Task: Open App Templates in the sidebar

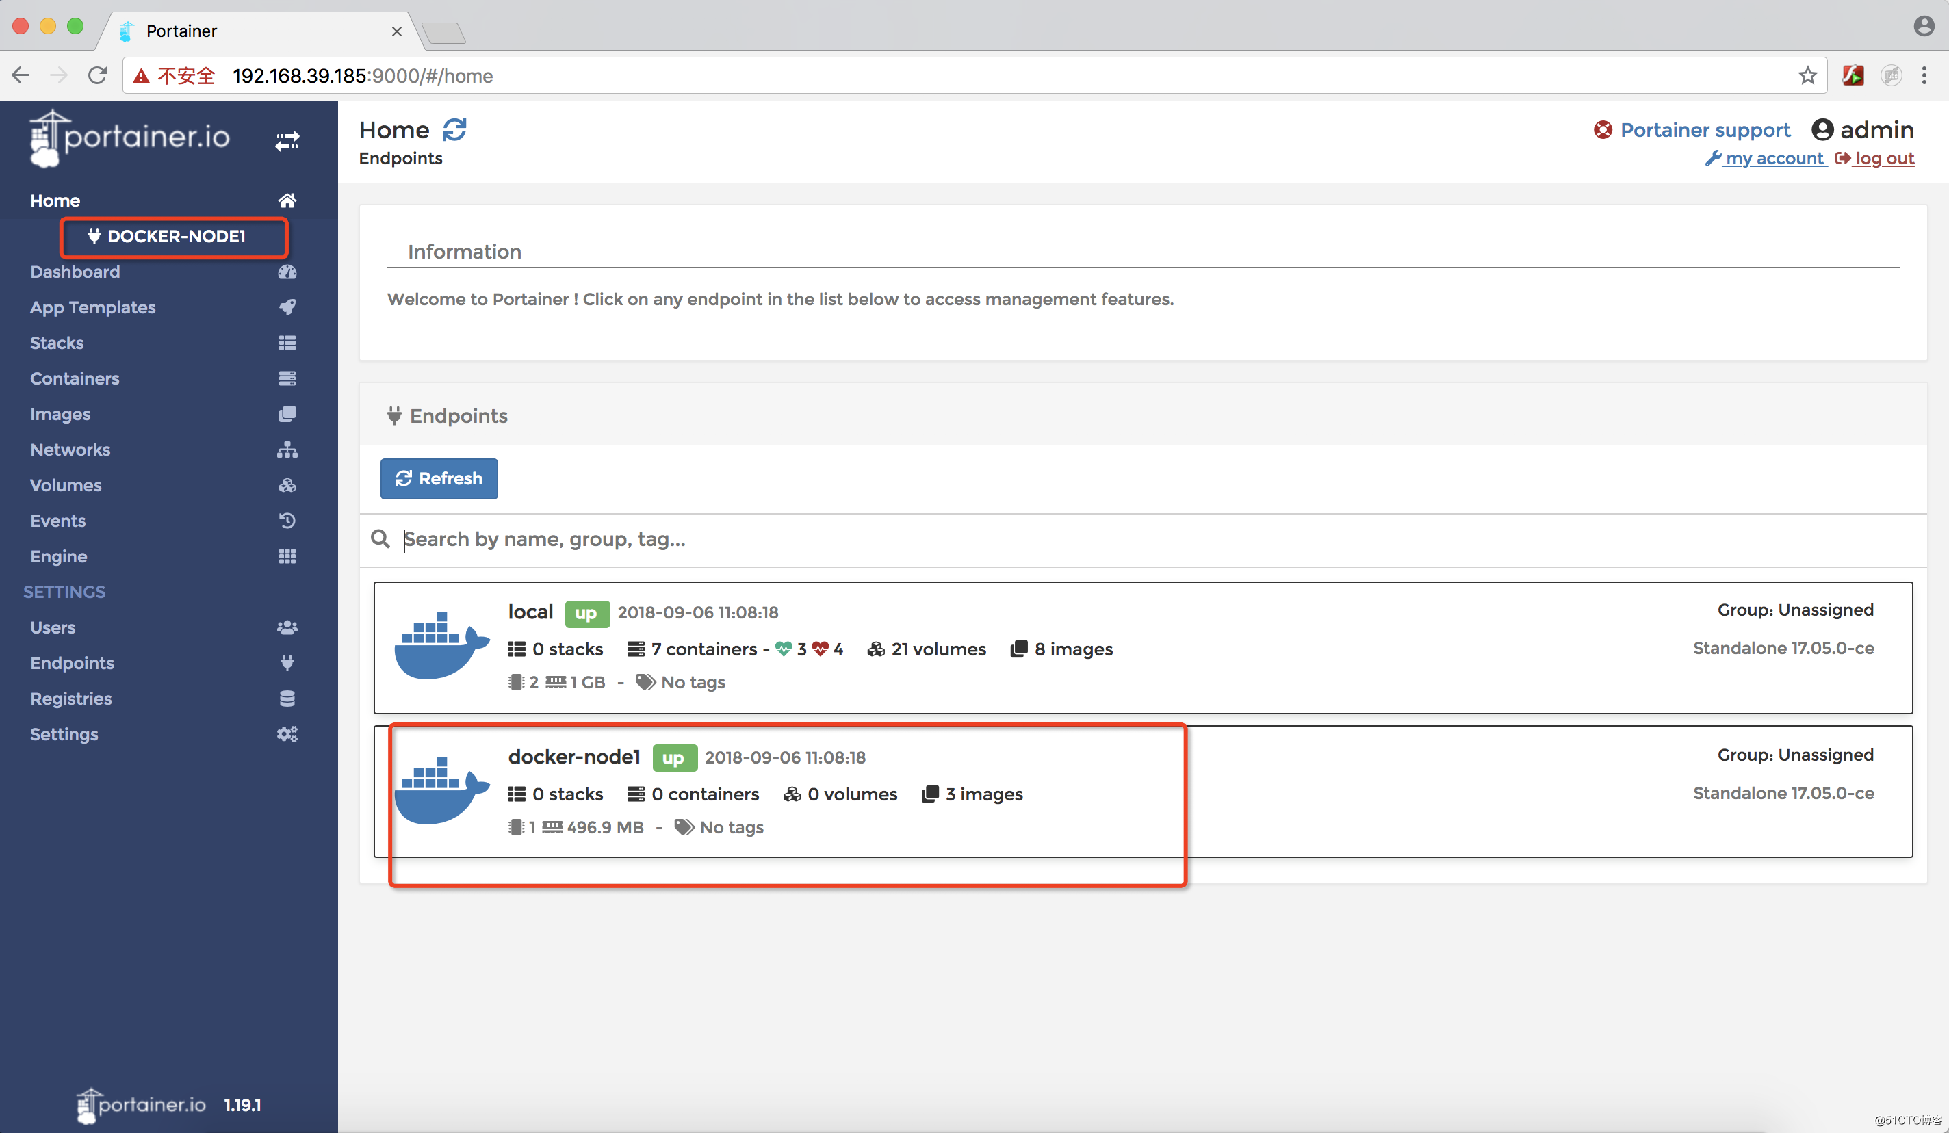Action: pyautogui.click(x=93, y=307)
